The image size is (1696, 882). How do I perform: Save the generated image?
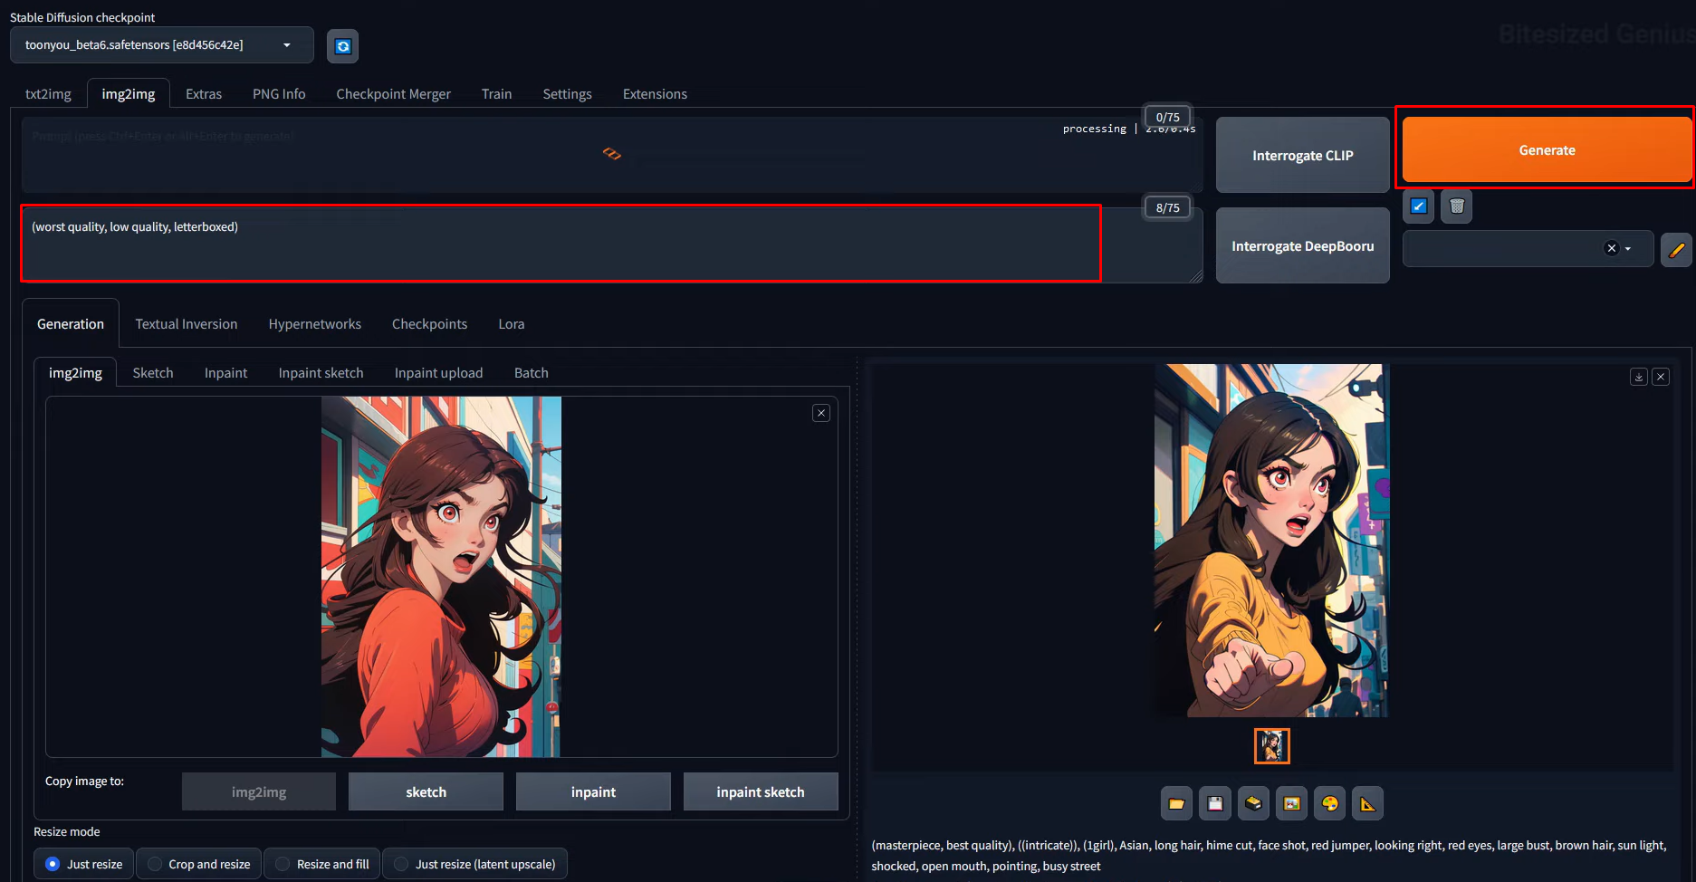(1215, 803)
